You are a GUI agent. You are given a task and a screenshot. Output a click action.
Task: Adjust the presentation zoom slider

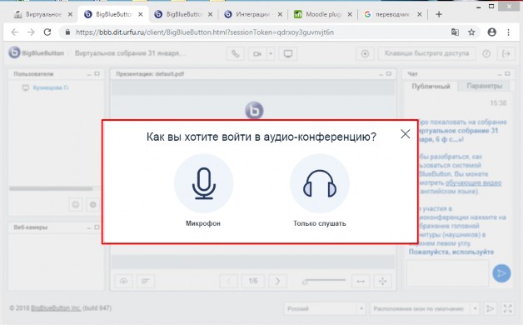pos(324,281)
